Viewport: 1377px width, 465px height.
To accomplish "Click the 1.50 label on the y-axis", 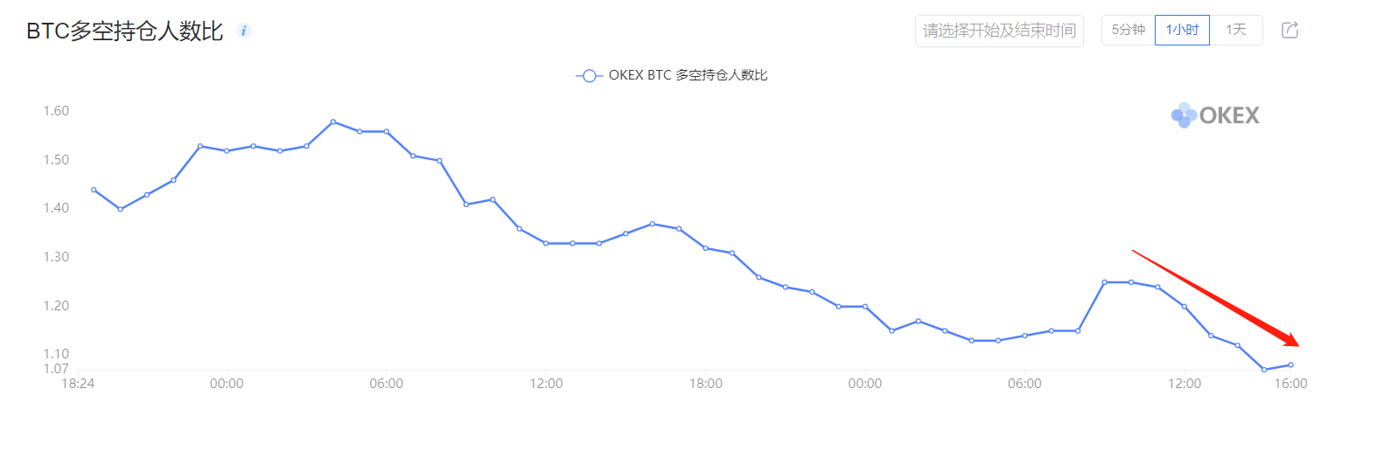I will (56, 160).
